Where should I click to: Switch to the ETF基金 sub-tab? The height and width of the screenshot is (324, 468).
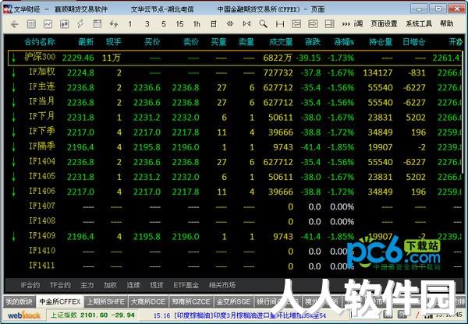click(x=186, y=285)
